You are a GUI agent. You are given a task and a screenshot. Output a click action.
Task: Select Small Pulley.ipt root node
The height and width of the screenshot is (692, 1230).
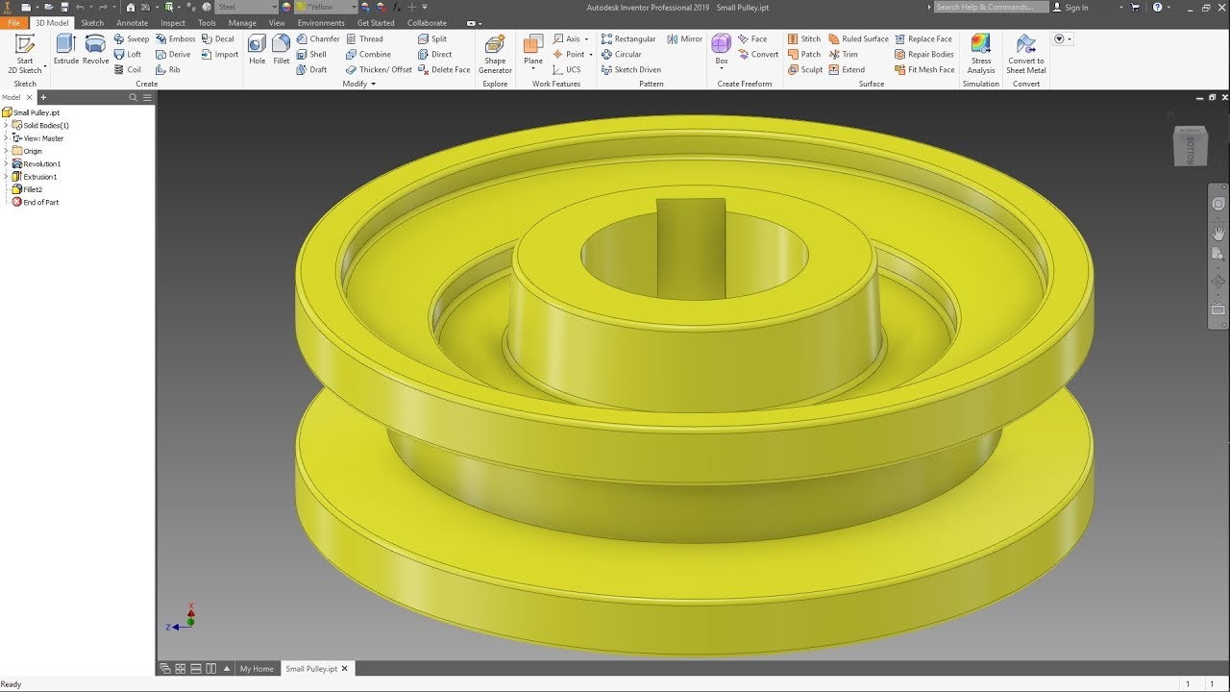coord(32,112)
